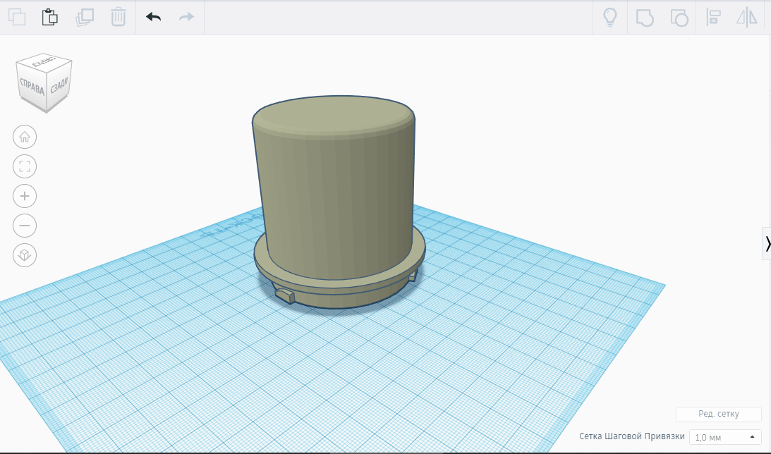Select the Mirror tool
Viewport: 771px width, 454px height.
pos(747,18)
